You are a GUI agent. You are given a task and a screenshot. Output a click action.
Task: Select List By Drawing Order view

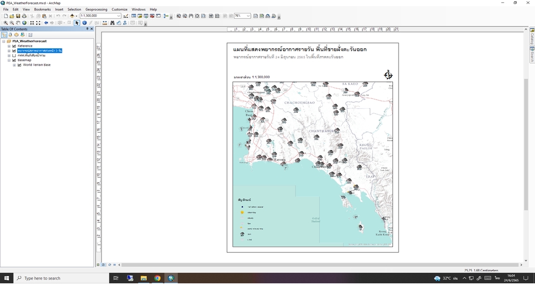coord(4,34)
